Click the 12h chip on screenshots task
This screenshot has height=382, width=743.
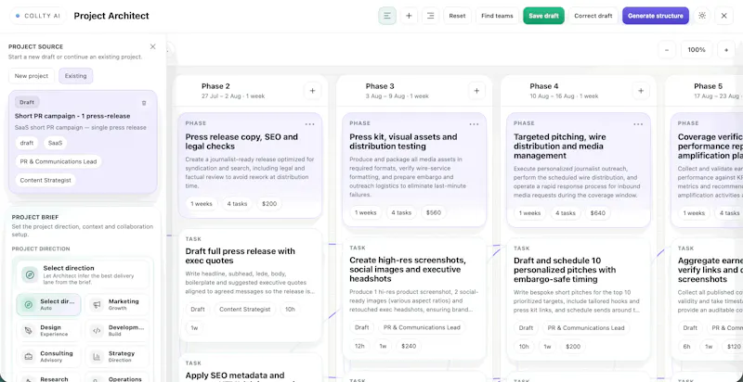pyautogui.click(x=359, y=346)
